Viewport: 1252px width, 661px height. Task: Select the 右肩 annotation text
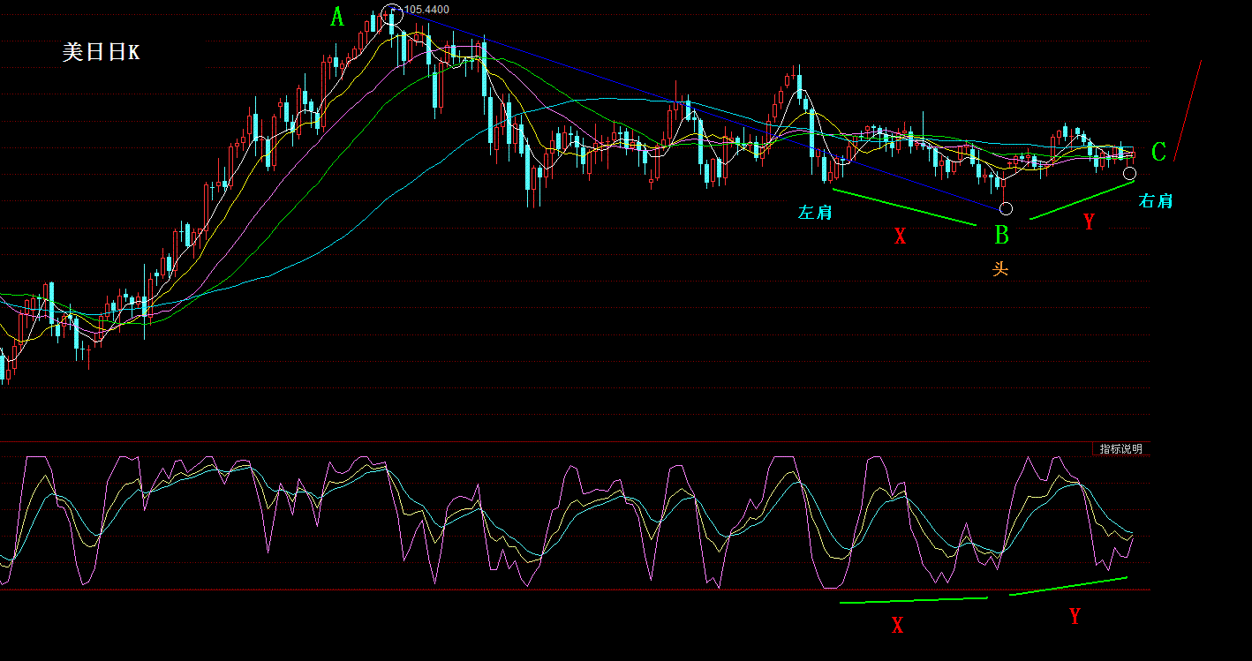[1156, 201]
